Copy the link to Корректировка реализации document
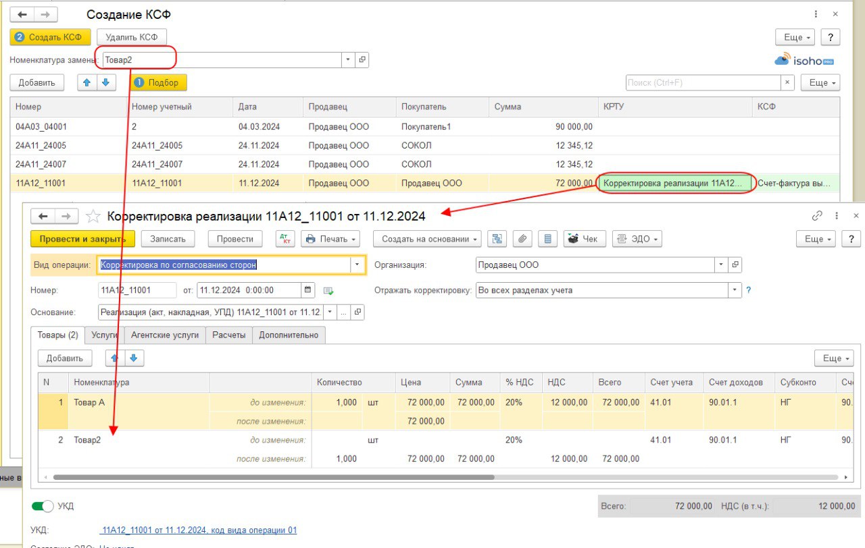The image size is (865, 548). (817, 216)
